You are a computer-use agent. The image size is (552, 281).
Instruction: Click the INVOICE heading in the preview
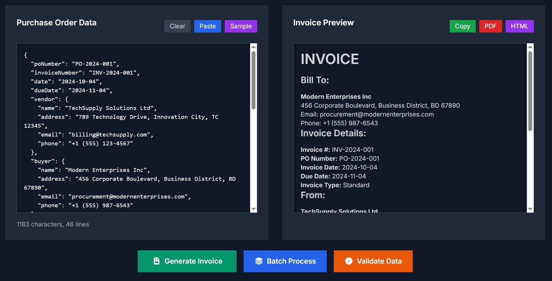tap(329, 59)
